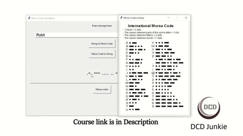This screenshot has width=243, height=136.
Task: Click the 'Course link is in Description' caption
Action: point(115,122)
